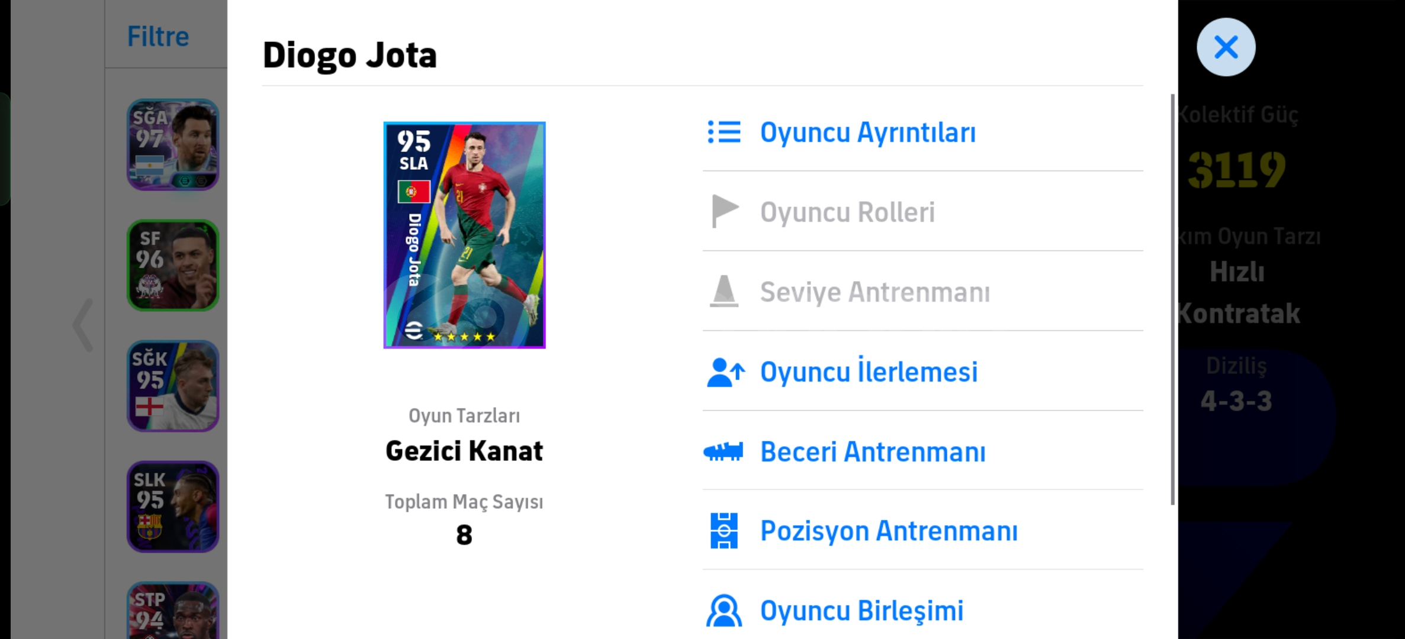This screenshot has width=1405, height=639.
Task: Select the SĞA 97 player card
Action: coord(173,145)
